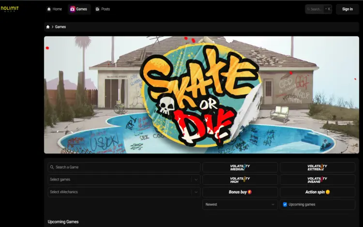
Task: Click the Nolimit City logo
Action: pos(10,9)
